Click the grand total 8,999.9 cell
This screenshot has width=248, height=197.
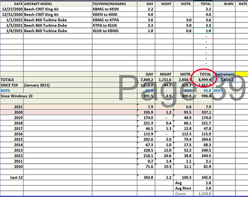(x=203, y=80)
